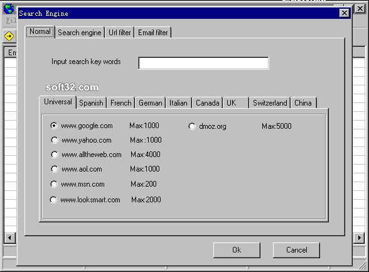Switch to the Spanish tab

click(91, 103)
